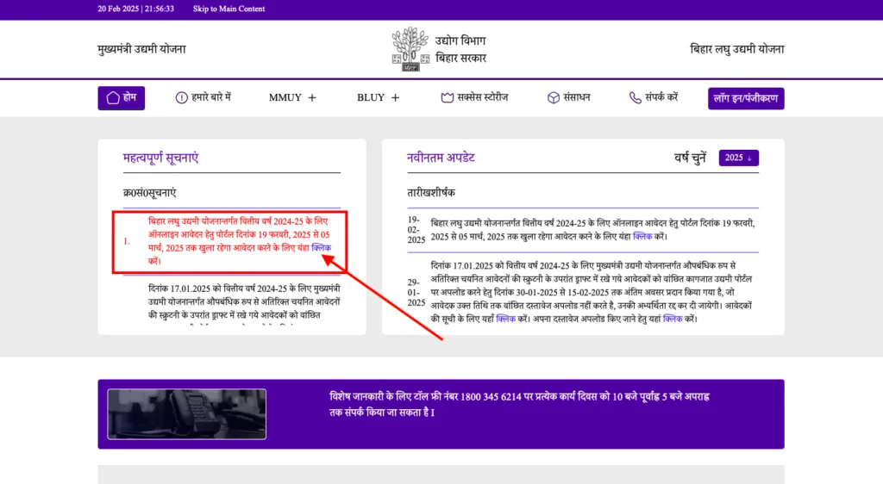Click the cube icon beside संसाधन
This screenshot has height=484, width=883.
(553, 98)
